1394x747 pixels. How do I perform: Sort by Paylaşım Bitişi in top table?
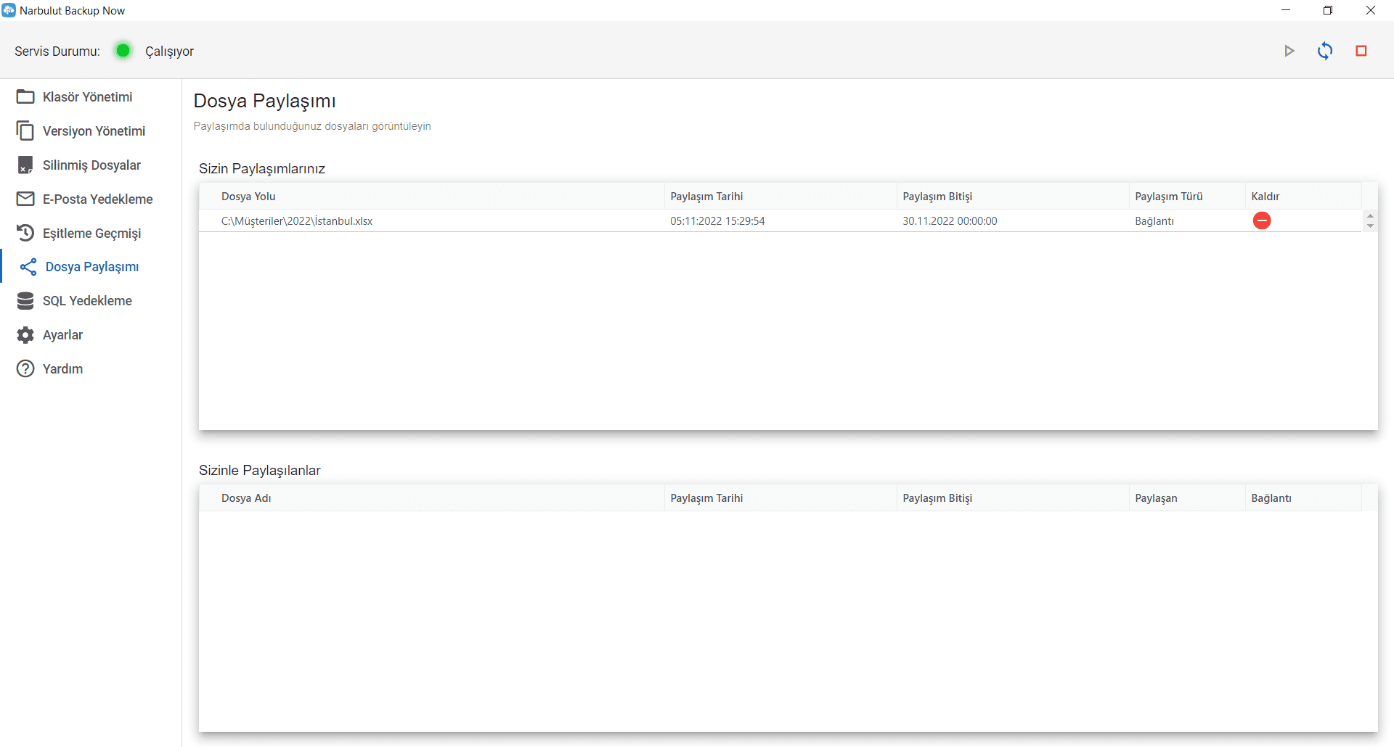[937, 197]
